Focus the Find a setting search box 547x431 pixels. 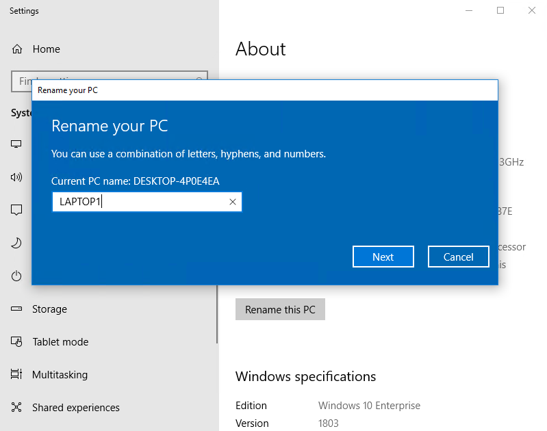pos(21,81)
